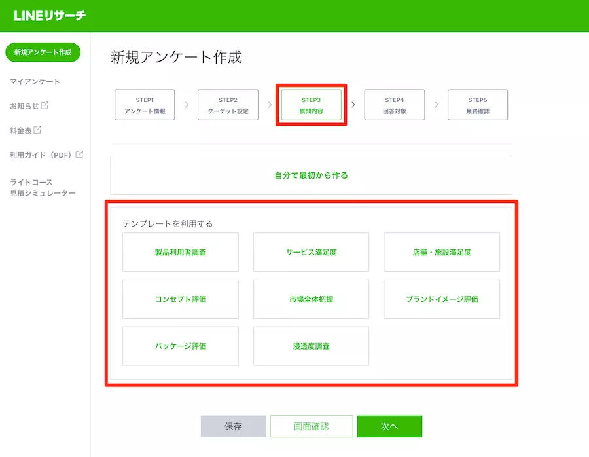Pick the 浸透度調査 template
This screenshot has height=457, width=589.
click(x=311, y=346)
